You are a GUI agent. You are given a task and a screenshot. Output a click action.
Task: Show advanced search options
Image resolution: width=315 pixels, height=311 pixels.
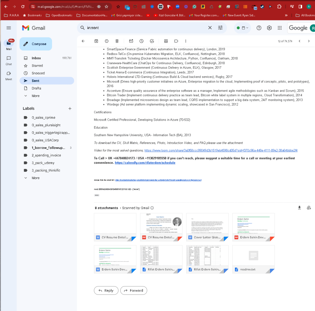pyautogui.click(x=220, y=27)
